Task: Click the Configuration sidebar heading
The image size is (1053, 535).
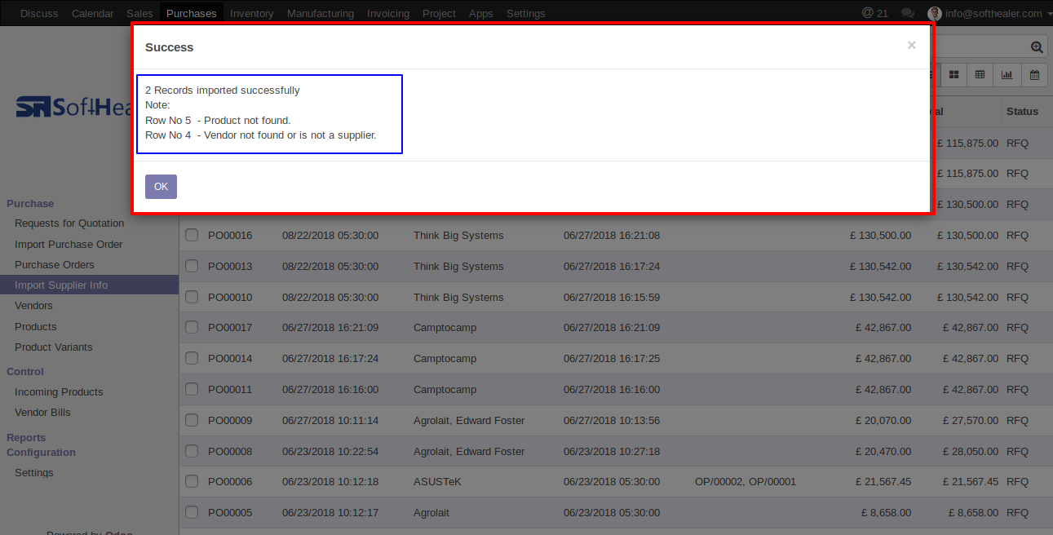Action: tap(41, 453)
